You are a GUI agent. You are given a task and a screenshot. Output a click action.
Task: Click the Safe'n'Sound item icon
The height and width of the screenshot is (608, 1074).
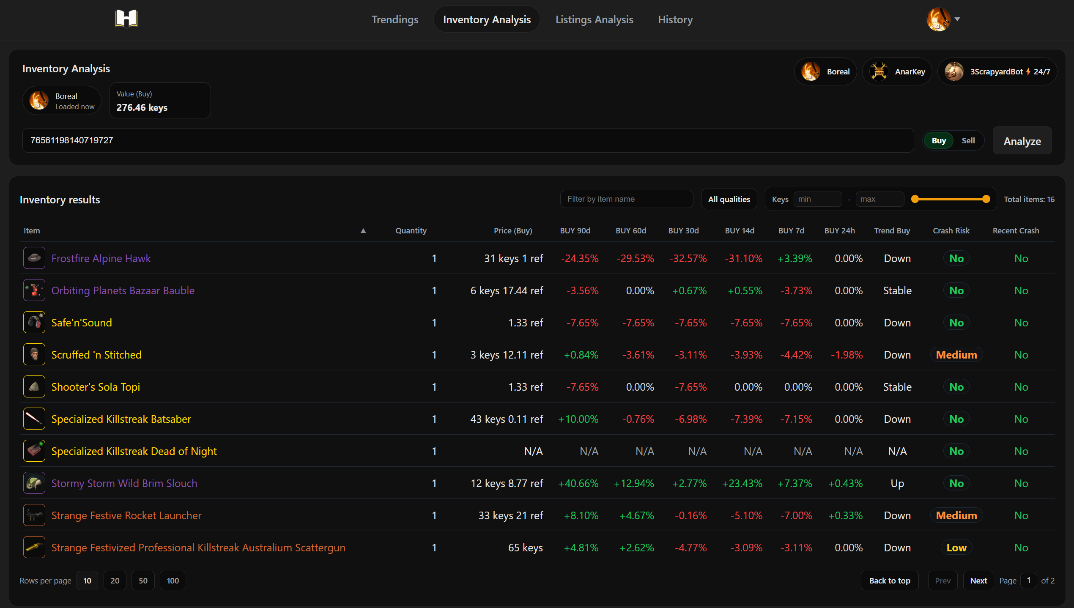(34, 322)
